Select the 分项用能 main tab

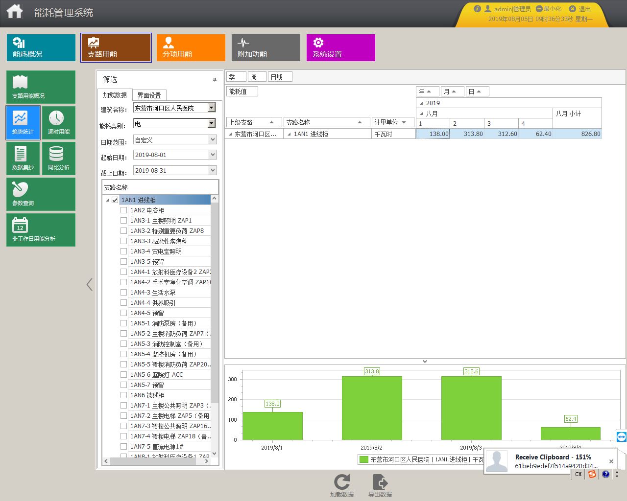click(x=191, y=47)
